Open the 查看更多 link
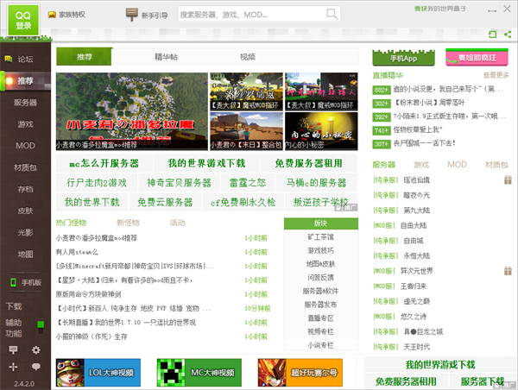 tap(496, 75)
